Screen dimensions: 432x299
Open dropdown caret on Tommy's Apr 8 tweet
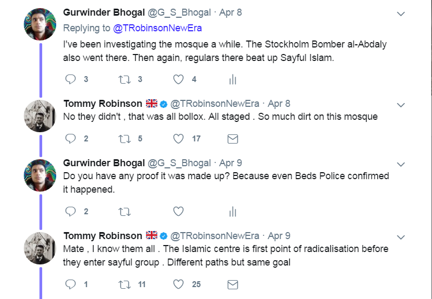pyautogui.click(x=401, y=104)
